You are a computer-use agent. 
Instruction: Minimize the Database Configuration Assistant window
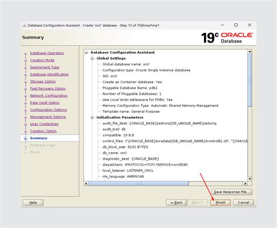click(x=223, y=25)
